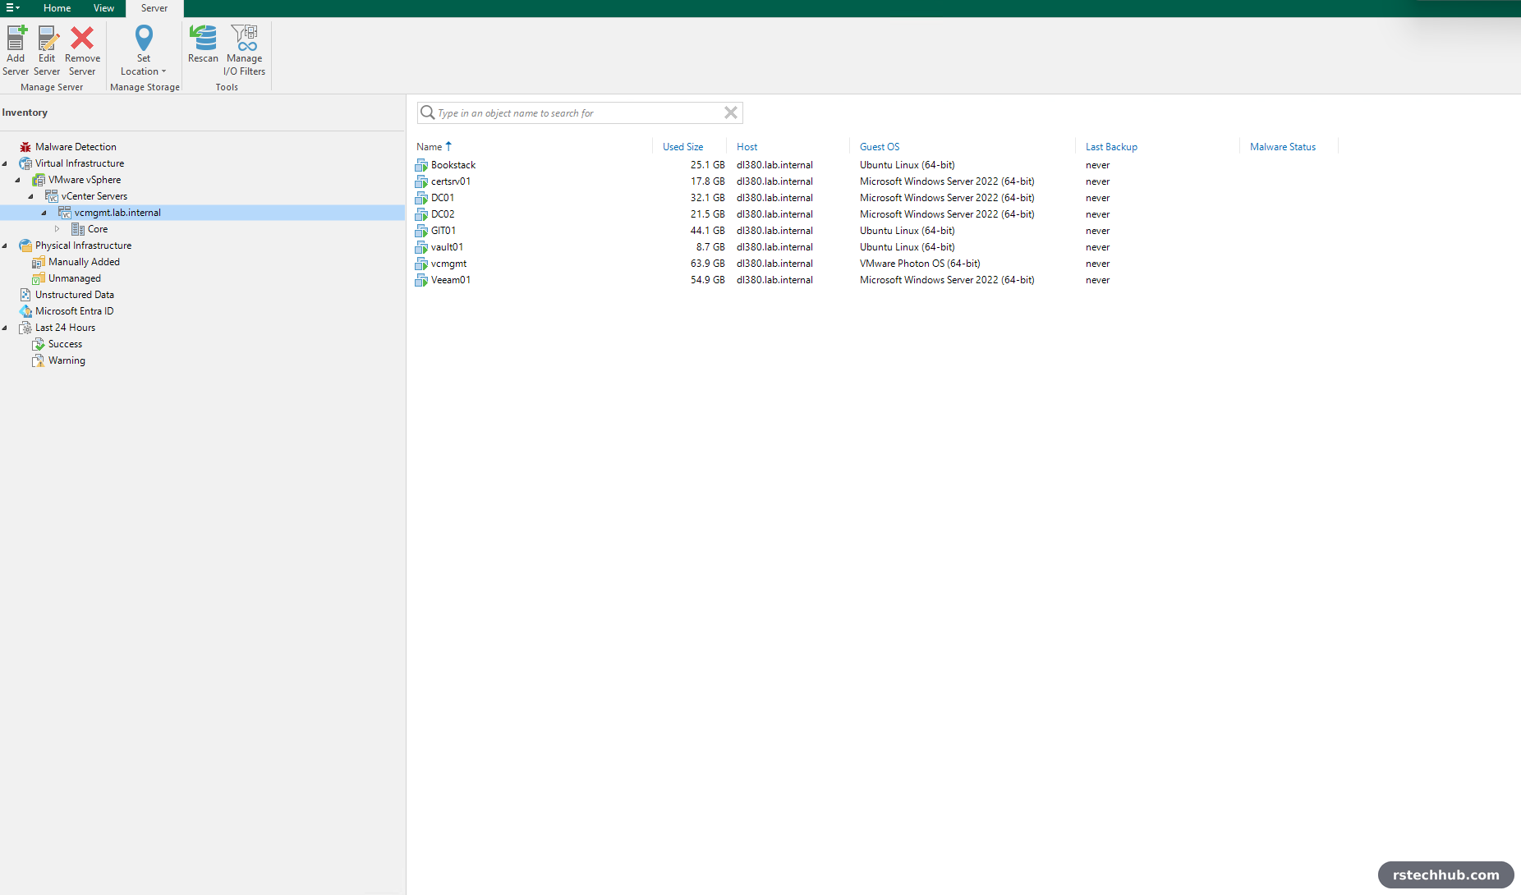Screen dimensions: 1521x895
Task: Select Malware Detection in the inventory tree
Action: point(76,147)
